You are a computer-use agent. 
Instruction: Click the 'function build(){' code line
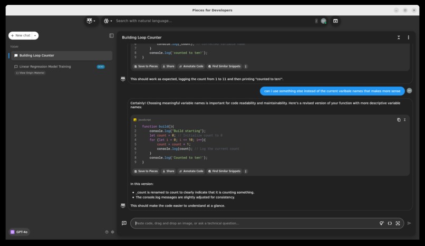pos(158,126)
